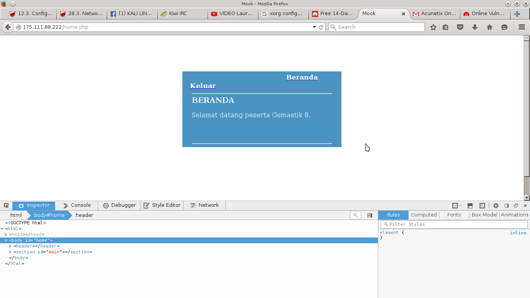This screenshot has height=298, width=530.
Task: Open the Animations sidebar tab
Action: pyautogui.click(x=514, y=215)
